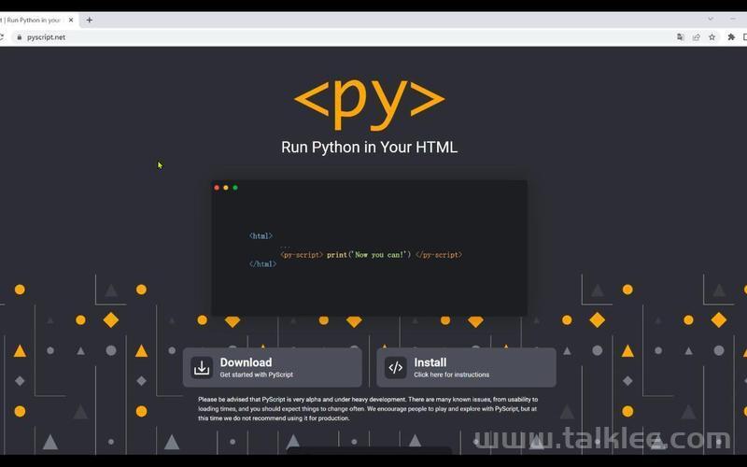Click the download arrow icon
Image resolution: width=747 pixels, height=467 pixels.
[x=202, y=367]
